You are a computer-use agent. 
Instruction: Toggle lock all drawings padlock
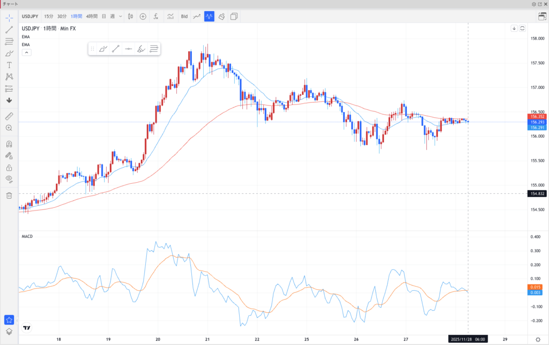tap(9, 167)
